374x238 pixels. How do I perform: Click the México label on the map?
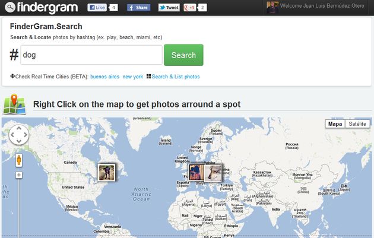72,208
